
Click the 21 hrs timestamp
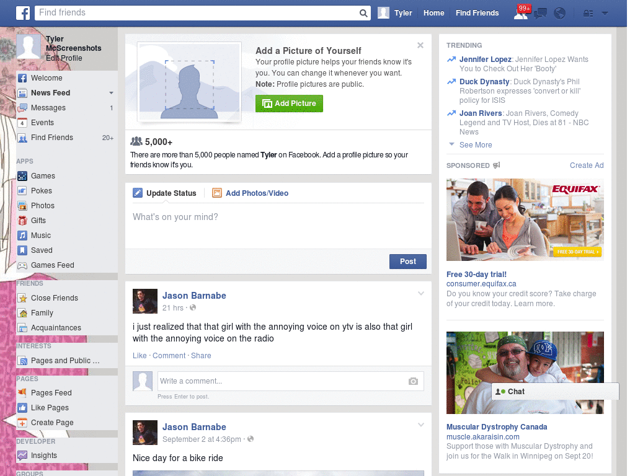[173, 308]
